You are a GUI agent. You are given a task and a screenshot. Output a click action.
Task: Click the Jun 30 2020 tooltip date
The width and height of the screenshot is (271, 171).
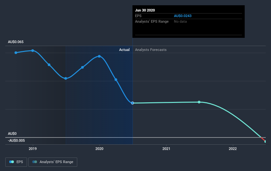click(145, 10)
